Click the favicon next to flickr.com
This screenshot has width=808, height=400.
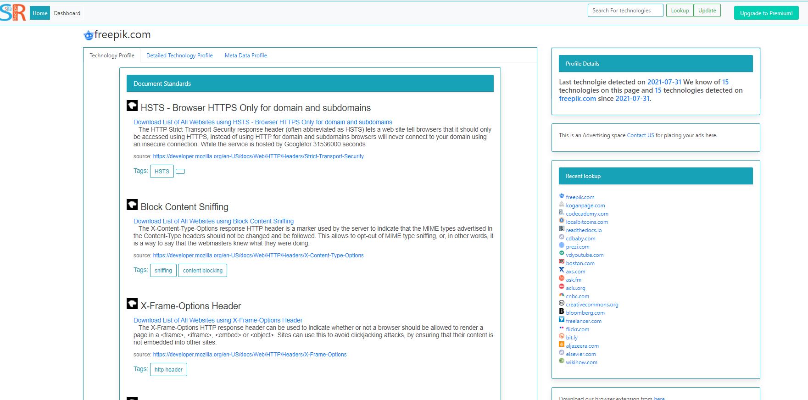pos(562,328)
